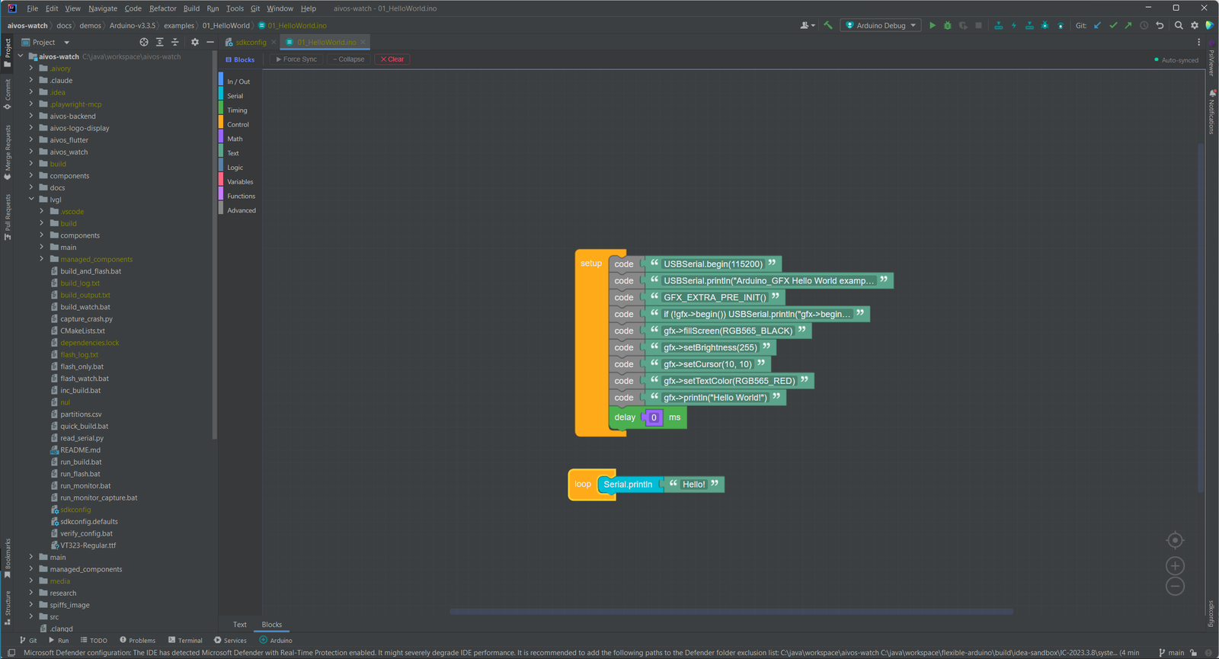Click the workspace horizontal scrollbar

point(731,611)
